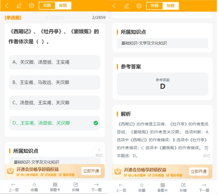Select option B 王实甫、马致远、关汉卿
The width and height of the screenshot is (219, 194).
click(x=55, y=83)
